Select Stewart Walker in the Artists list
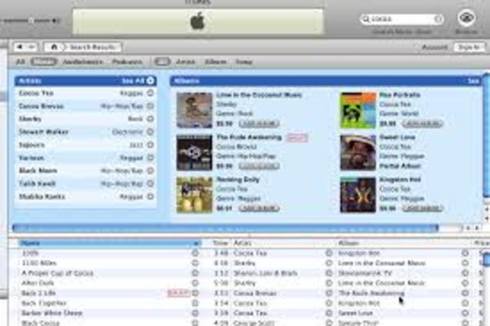Image resolution: width=490 pixels, height=326 pixels. [44, 132]
